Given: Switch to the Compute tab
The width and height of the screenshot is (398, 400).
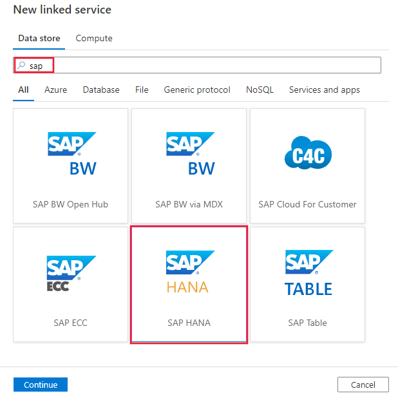Looking at the screenshot, I should click(94, 39).
